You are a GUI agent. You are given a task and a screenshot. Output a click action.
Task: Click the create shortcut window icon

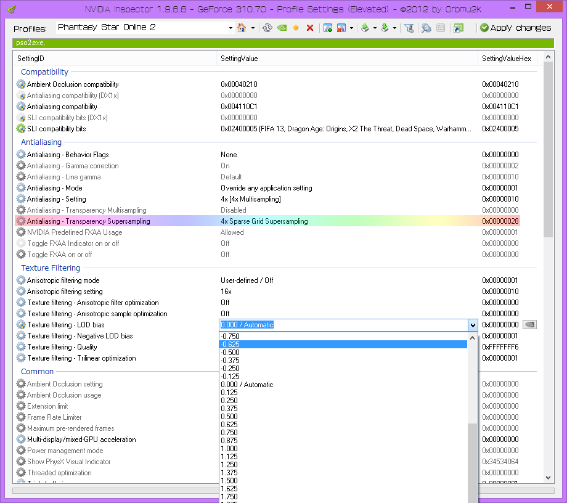[458, 28]
